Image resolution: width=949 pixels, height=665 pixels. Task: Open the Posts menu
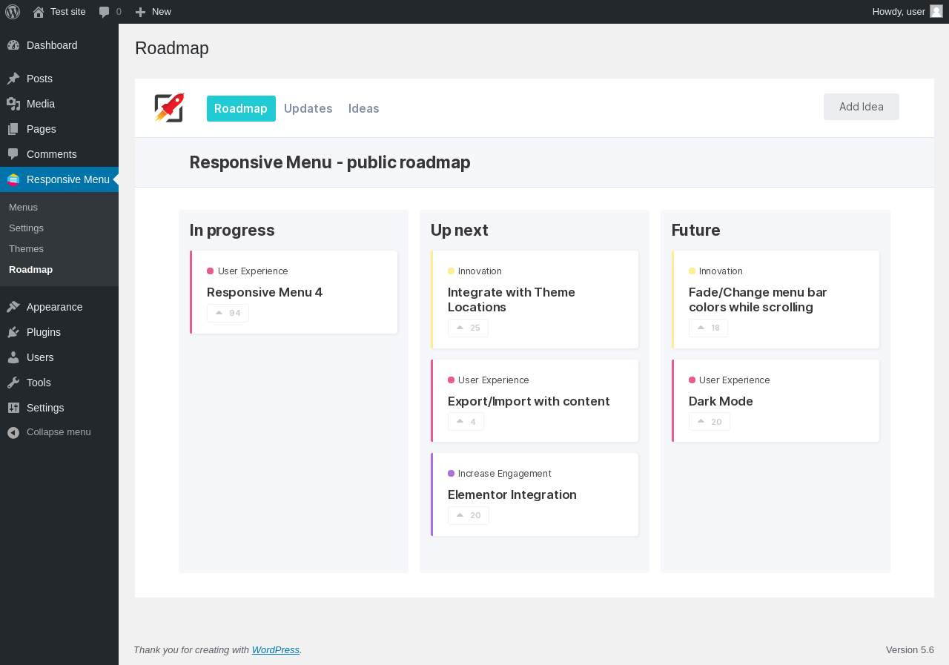59,79
